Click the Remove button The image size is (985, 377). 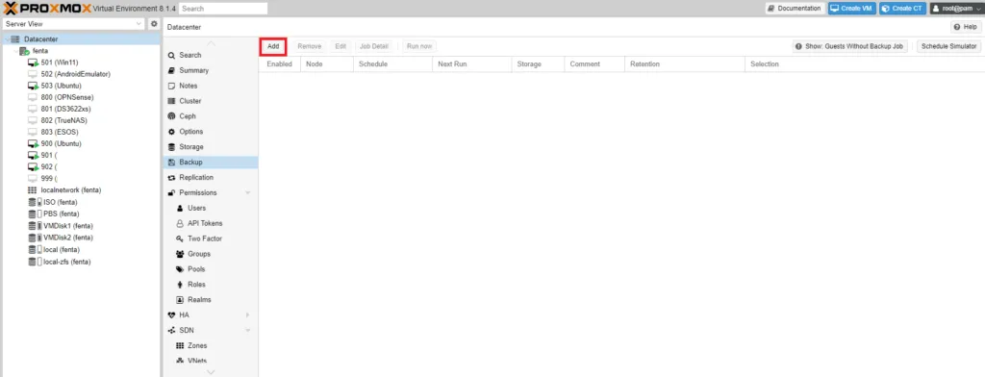pyautogui.click(x=309, y=46)
